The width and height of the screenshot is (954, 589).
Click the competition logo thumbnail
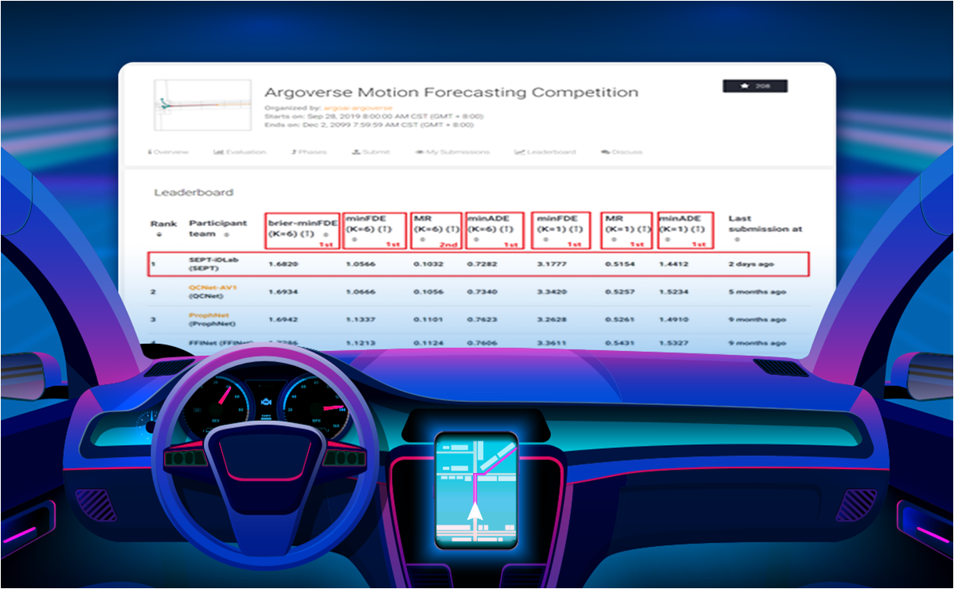click(x=200, y=106)
